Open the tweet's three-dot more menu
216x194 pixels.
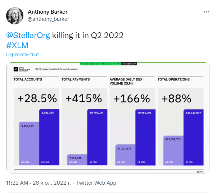tap(206, 12)
